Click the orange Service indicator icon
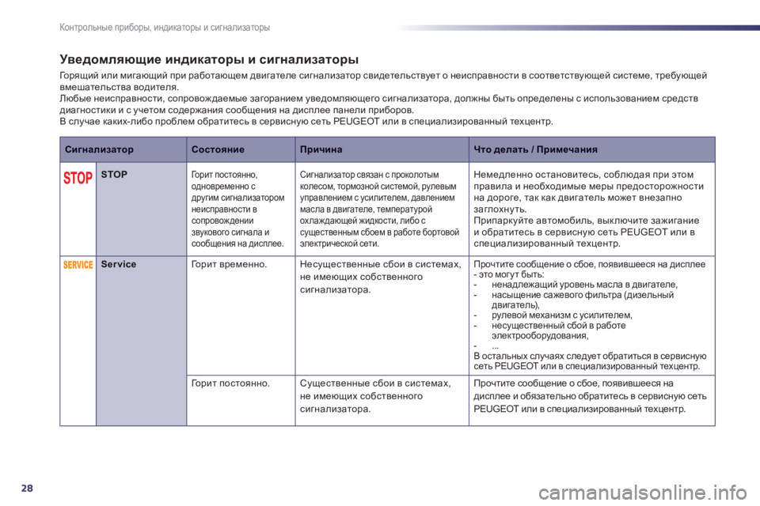 click(78, 265)
